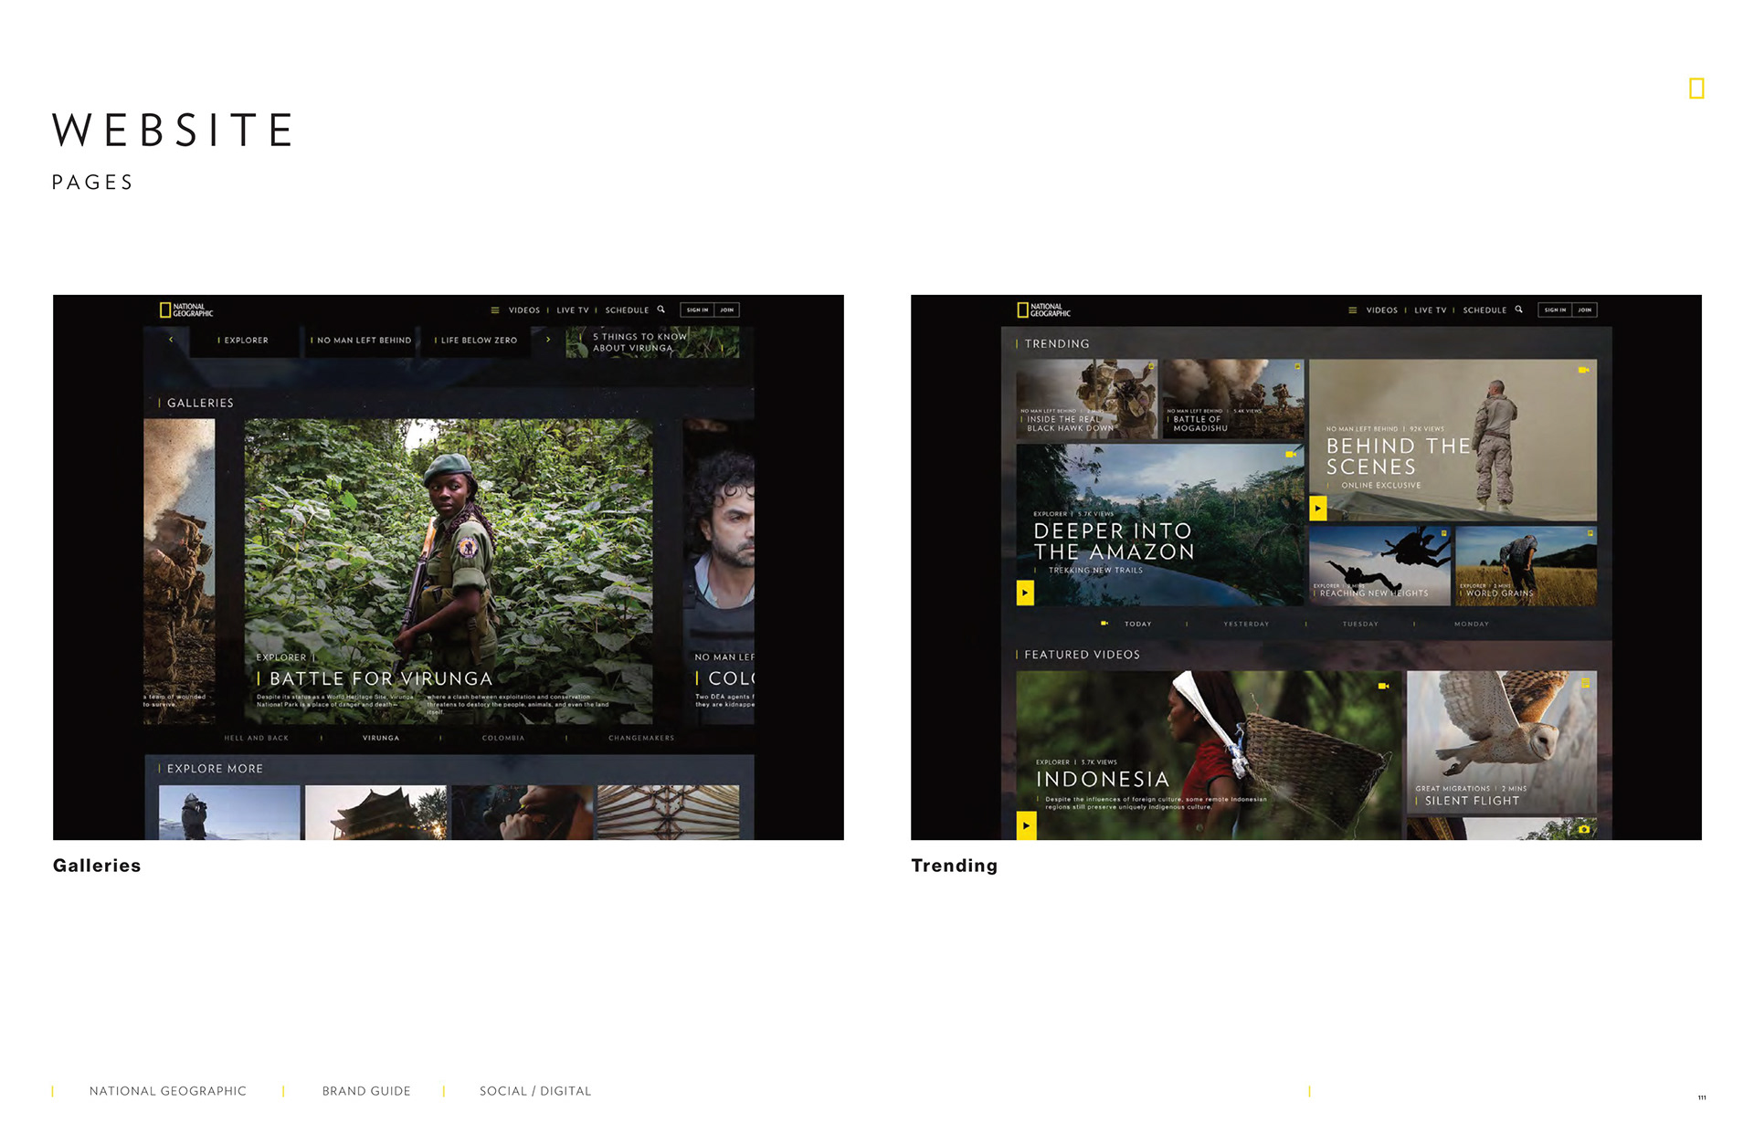The height and width of the screenshot is (1134, 1754).
Task: Play the Deeper Into The Amazon video
Action: (x=1025, y=593)
